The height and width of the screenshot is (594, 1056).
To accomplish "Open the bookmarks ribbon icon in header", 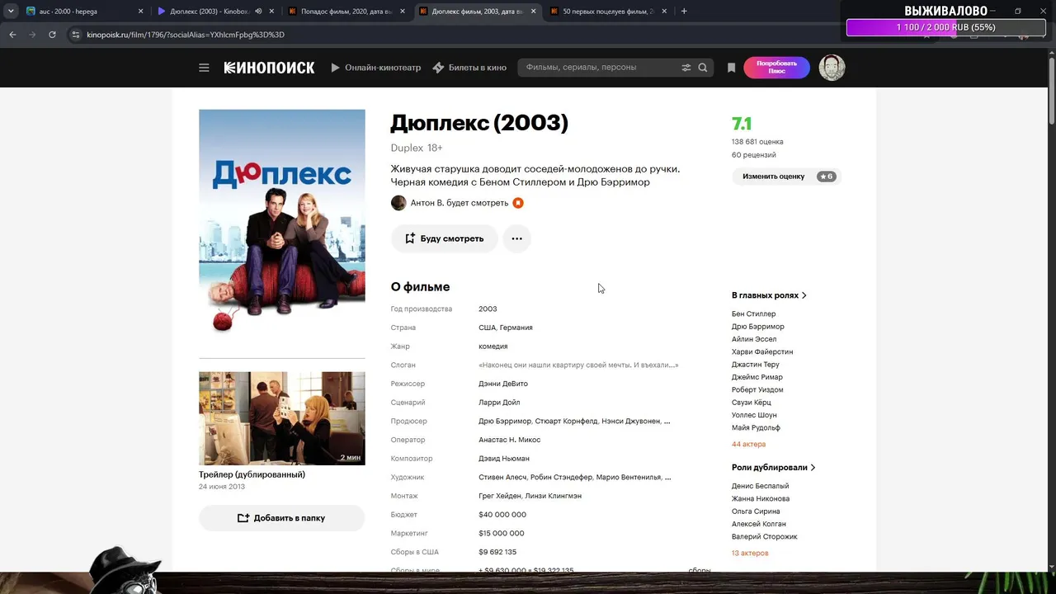I will click(731, 68).
